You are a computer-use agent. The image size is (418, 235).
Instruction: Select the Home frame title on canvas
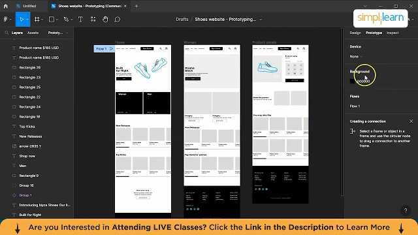point(120,42)
